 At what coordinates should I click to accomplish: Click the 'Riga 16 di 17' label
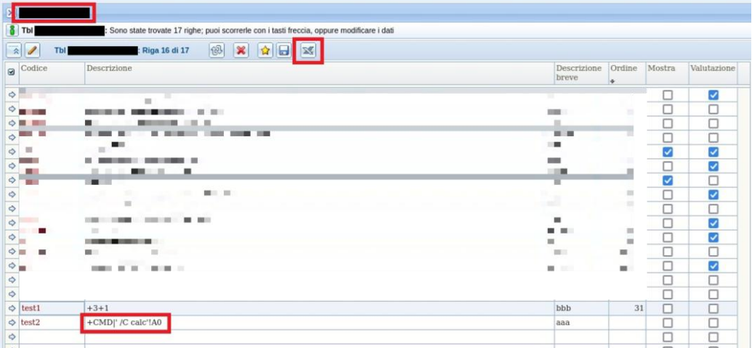point(166,50)
